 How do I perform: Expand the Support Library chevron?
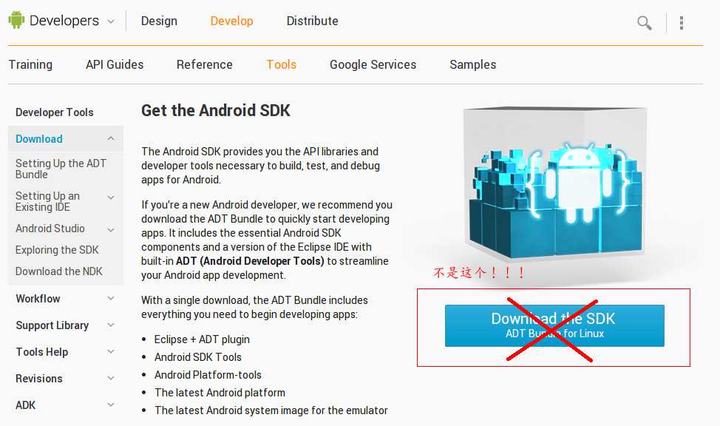pos(111,325)
